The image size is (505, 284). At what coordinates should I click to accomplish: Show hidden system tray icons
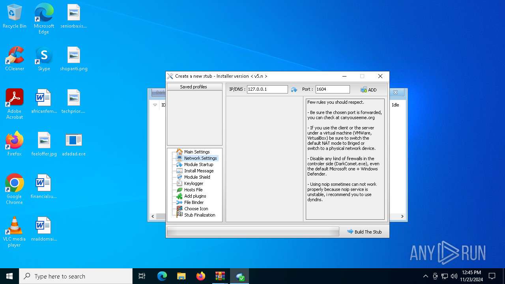tap(425, 276)
